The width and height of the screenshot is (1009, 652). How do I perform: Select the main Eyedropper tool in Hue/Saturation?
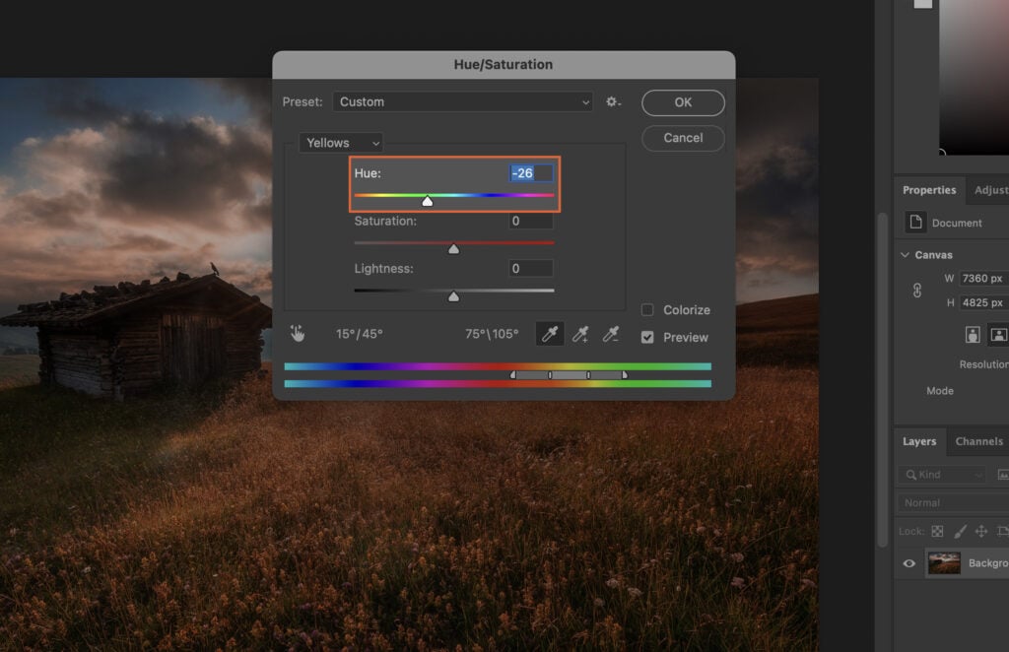click(x=549, y=333)
